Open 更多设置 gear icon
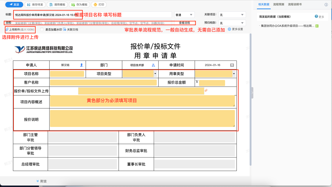332x187 pixels. click(x=229, y=29)
